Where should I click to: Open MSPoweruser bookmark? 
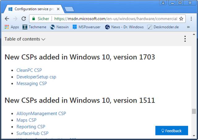(x=87, y=27)
